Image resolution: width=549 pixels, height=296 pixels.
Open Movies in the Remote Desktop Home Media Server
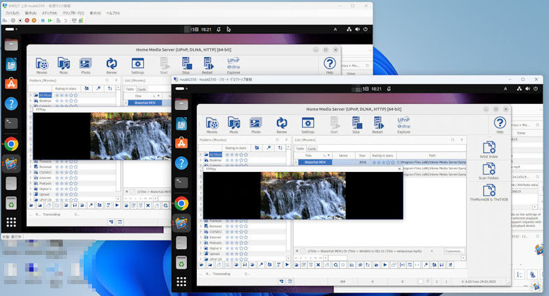tap(212, 125)
